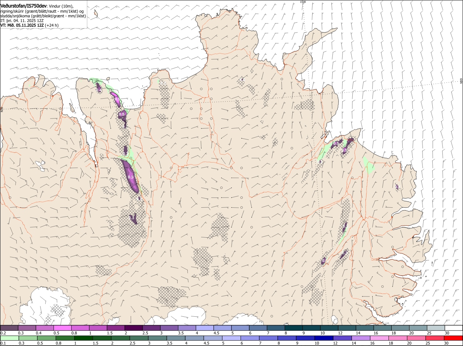Click the lower legend navy blue swatch labeled 10
Viewport: 463px width, 346px height.
click(324, 338)
